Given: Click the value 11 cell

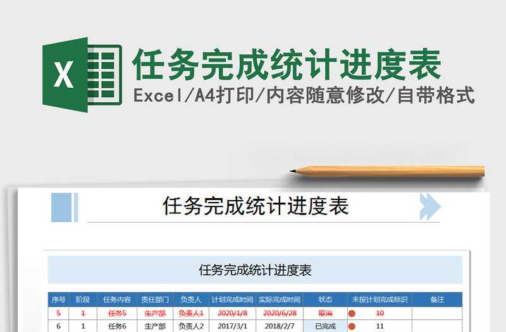Looking at the screenshot, I should point(380,326).
